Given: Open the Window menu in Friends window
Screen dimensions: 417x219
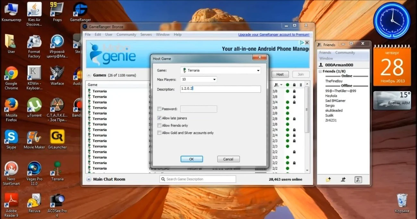Looking at the screenshot, I should (x=326, y=58).
